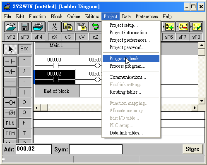The width and height of the screenshot is (207, 165).
Task: Click the sF7 shortcut label
Action: tap(183, 37)
